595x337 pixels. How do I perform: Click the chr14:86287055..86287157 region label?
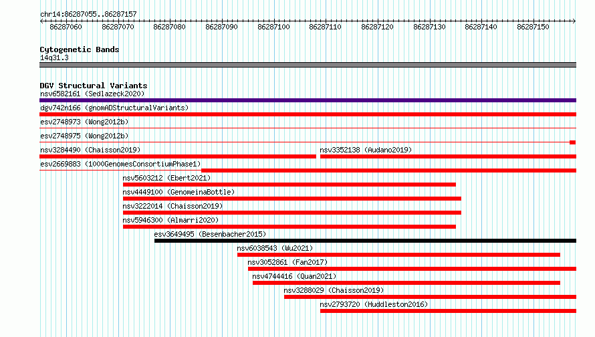(x=88, y=14)
